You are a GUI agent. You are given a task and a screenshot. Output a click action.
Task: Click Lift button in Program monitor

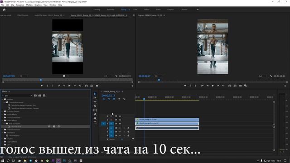(230, 86)
